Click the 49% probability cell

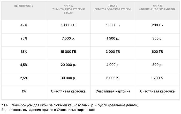coord(24,25)
